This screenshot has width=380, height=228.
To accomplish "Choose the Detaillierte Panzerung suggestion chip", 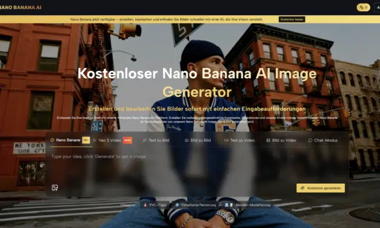I will [x=195, y=205].
